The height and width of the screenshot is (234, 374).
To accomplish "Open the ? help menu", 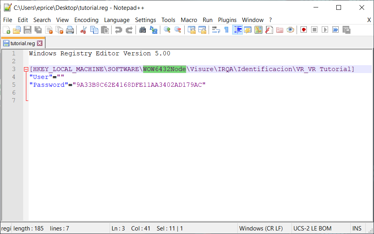I will [x=270, y=20].
